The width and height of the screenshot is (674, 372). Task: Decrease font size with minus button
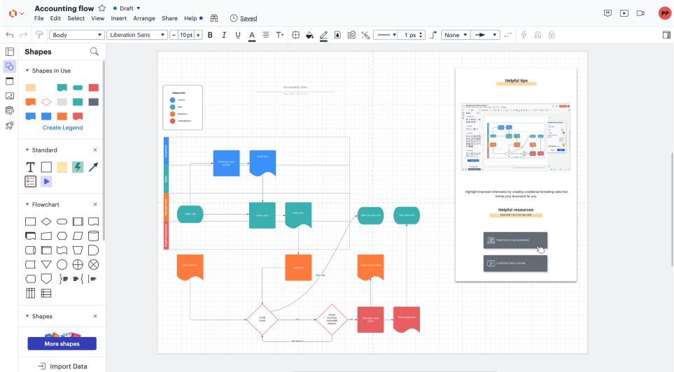[x=174, y=35]
